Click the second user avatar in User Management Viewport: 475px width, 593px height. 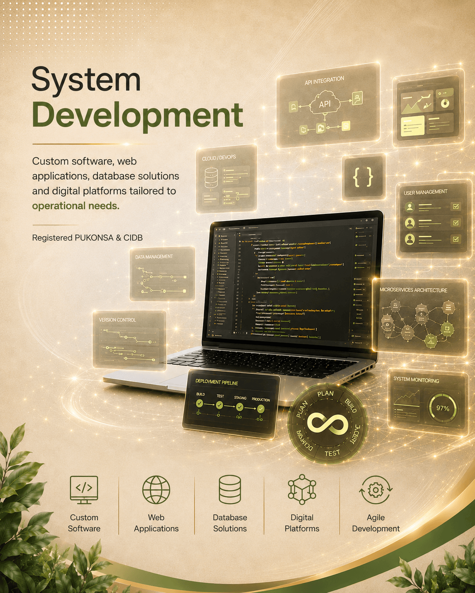tap(409, 223)
